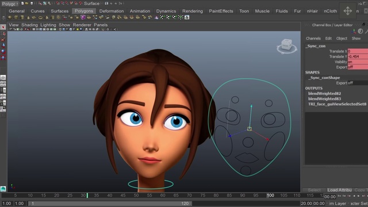Activate the Lasso select tool
Screen dimensions: 368x207
(3, 33)
